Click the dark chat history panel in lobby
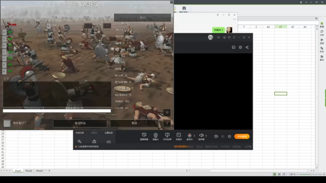This screenshot has width=326, height=183. pyautogui.click(x=57, y=94)
